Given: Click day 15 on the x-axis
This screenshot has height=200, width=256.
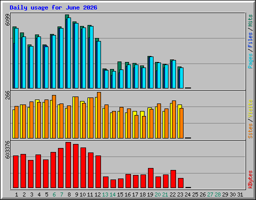Looking at the screenshot, I should click(120, 194).
